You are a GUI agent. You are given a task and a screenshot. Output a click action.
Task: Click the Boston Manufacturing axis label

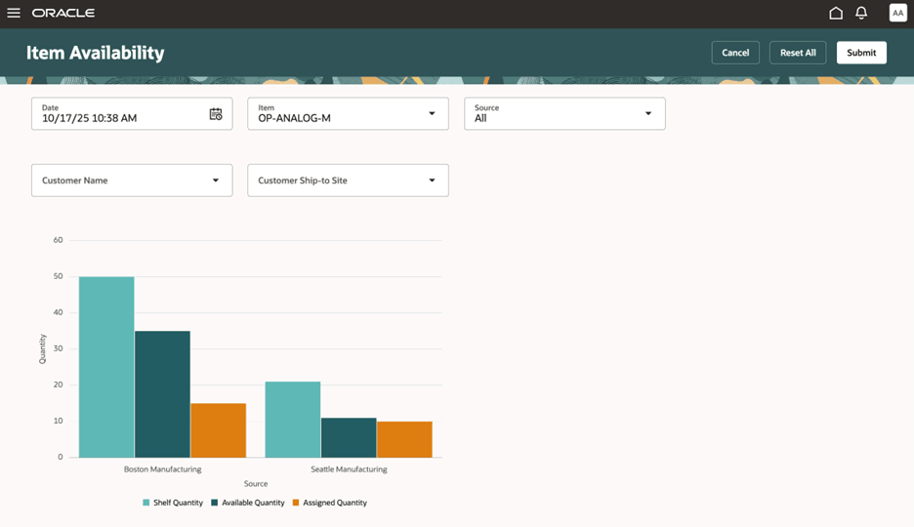(x=163, y=469)
